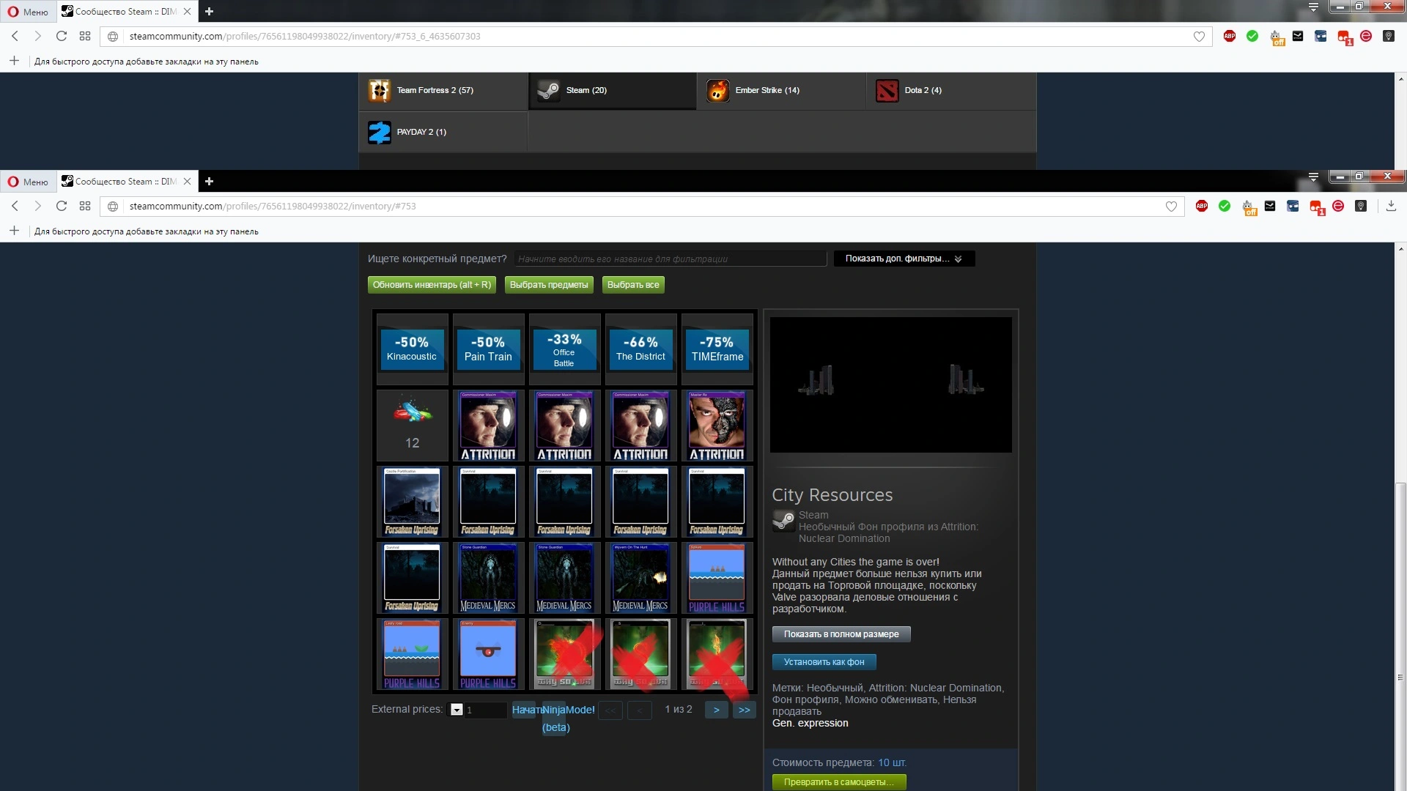Viewport: 1407px width, 791px height.
Task: Click the 'Выбрать все' button
Action: 633,285
